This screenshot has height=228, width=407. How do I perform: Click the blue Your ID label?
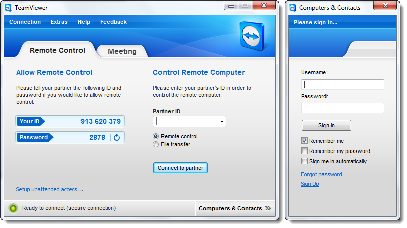[x=30, y=121]
